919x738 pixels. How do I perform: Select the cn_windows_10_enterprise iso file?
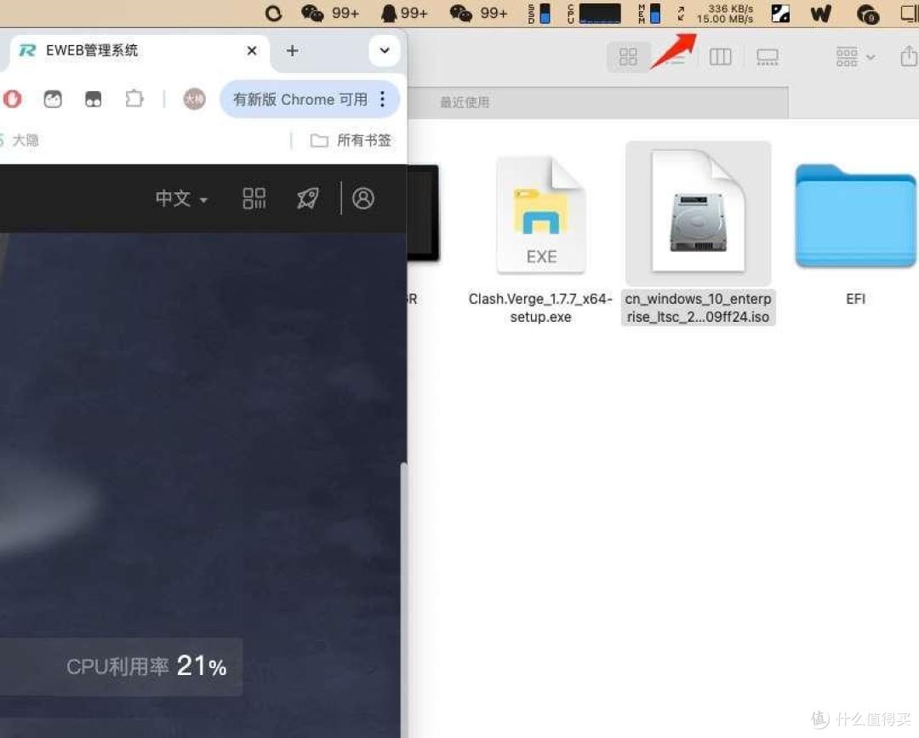698,234
